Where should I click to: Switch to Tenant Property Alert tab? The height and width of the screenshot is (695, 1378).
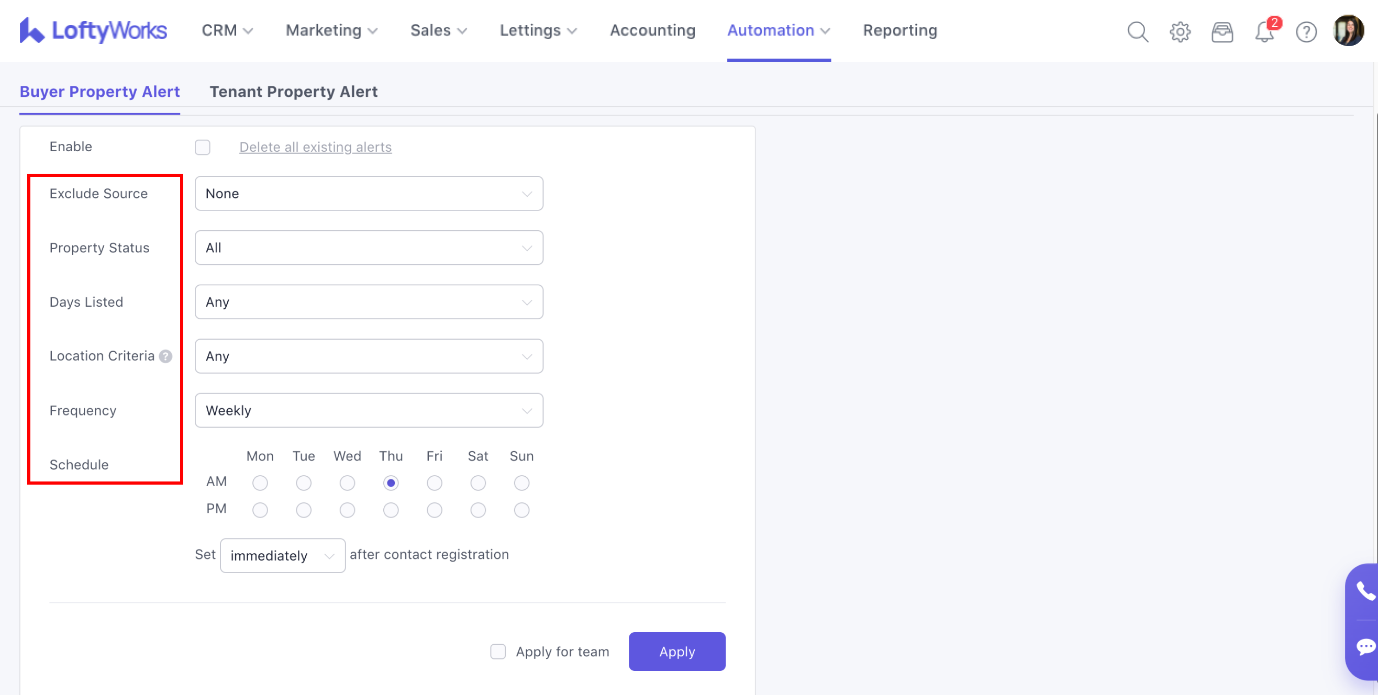click(293, 92)
